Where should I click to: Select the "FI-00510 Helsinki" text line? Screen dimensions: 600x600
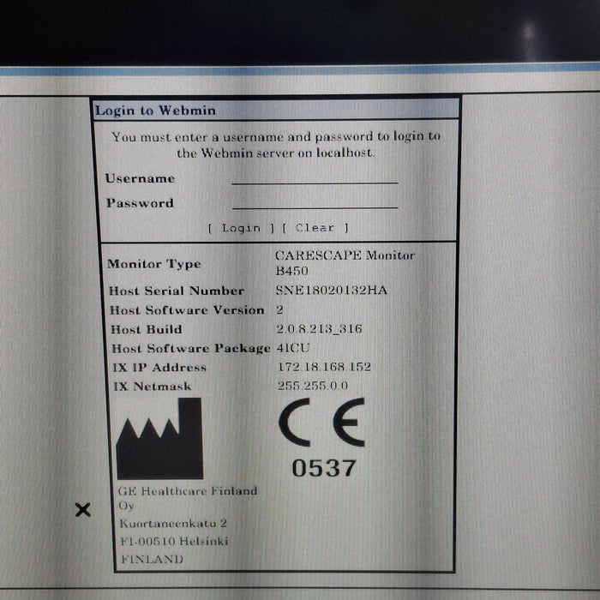point(174,541)
